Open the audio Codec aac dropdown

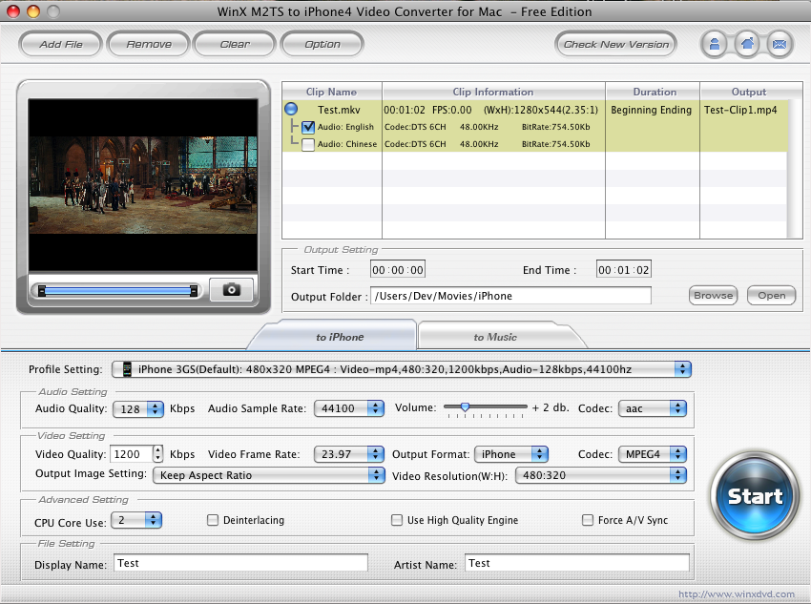(653, 408)
